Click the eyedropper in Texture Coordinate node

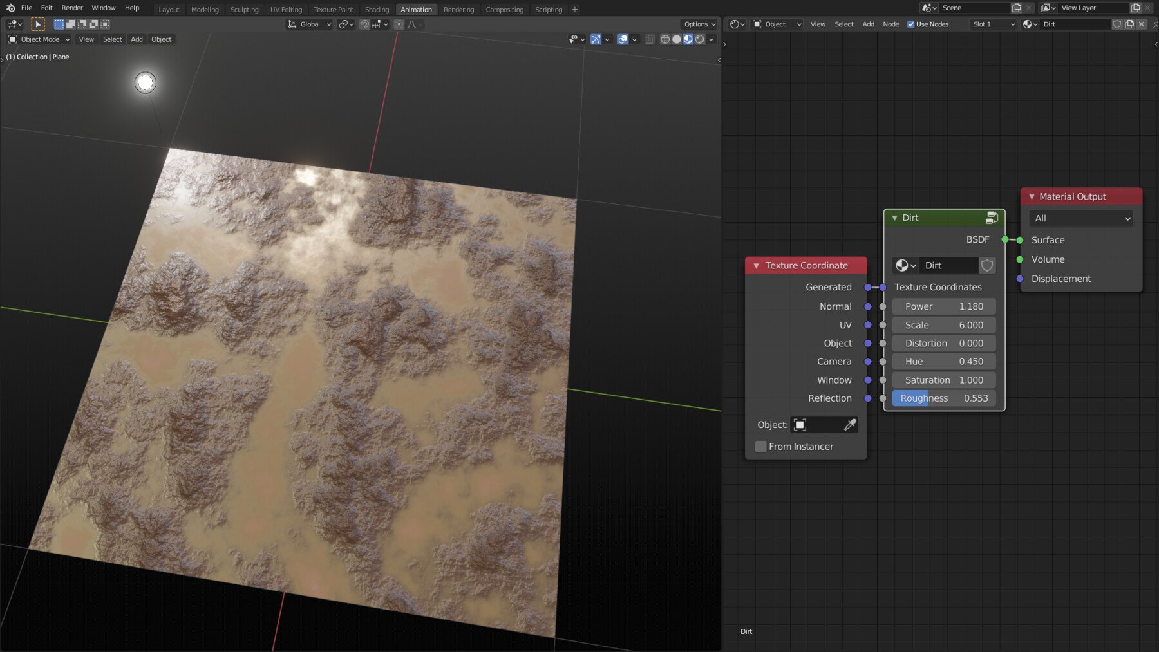click(x=850, y=425)
